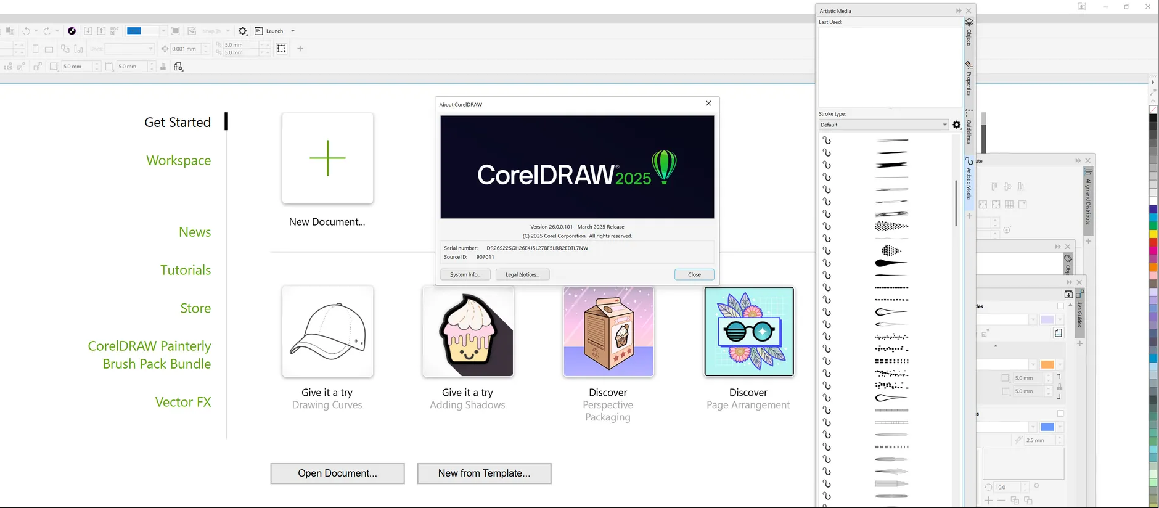Click the Publish to PDF icon
Image resolution: width=1159 pixels, height=508 pixels.
point(115,31)
